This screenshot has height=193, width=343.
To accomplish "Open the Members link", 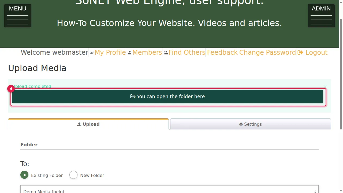I will coord(147,53).
